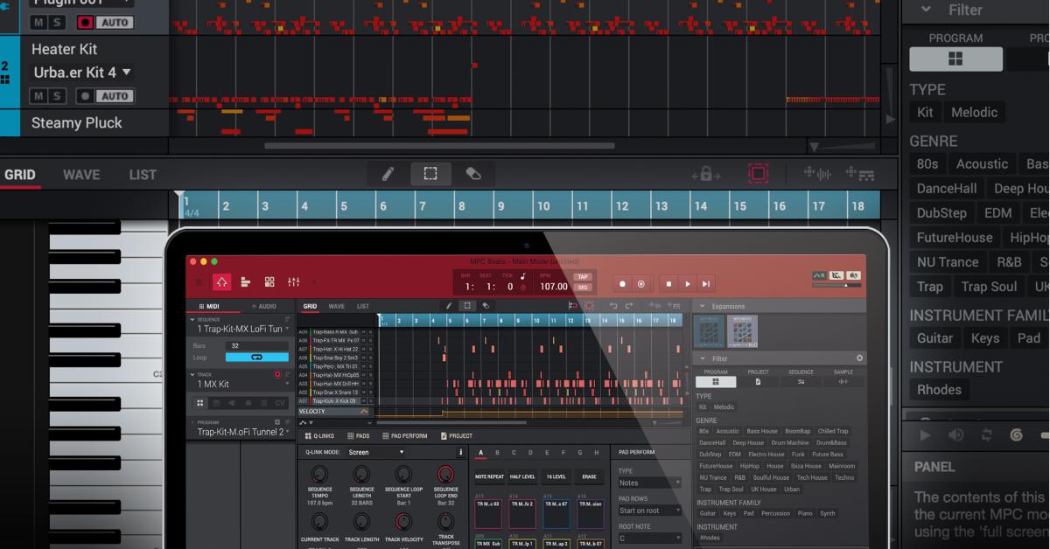Switch to the WAVE tab in large editor

point(81,175)
